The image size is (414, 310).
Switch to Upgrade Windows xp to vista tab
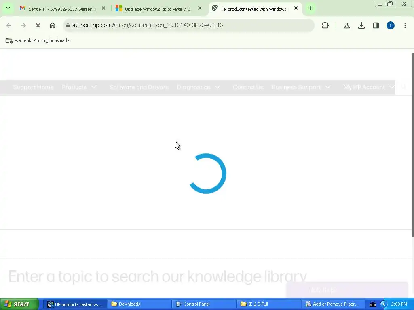coord(158,9)
